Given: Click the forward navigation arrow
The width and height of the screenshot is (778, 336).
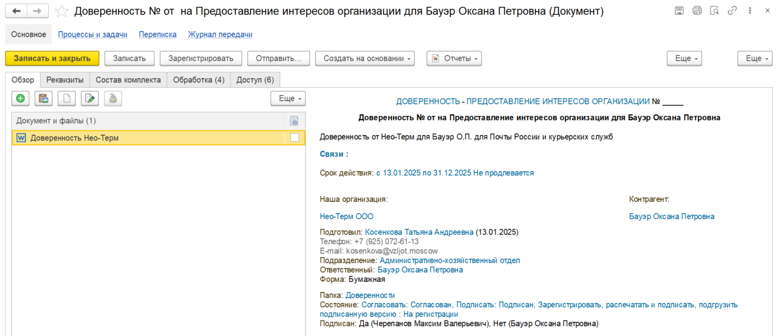Looking at the screenshot, I should (38, 11).
